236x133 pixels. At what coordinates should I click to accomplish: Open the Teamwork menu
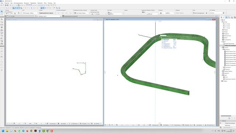pos(40,3)
